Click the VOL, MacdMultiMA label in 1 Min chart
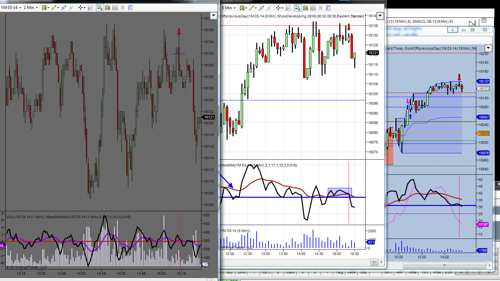The width and height of the screenshot is (500, 281). (x=69, y=217)
